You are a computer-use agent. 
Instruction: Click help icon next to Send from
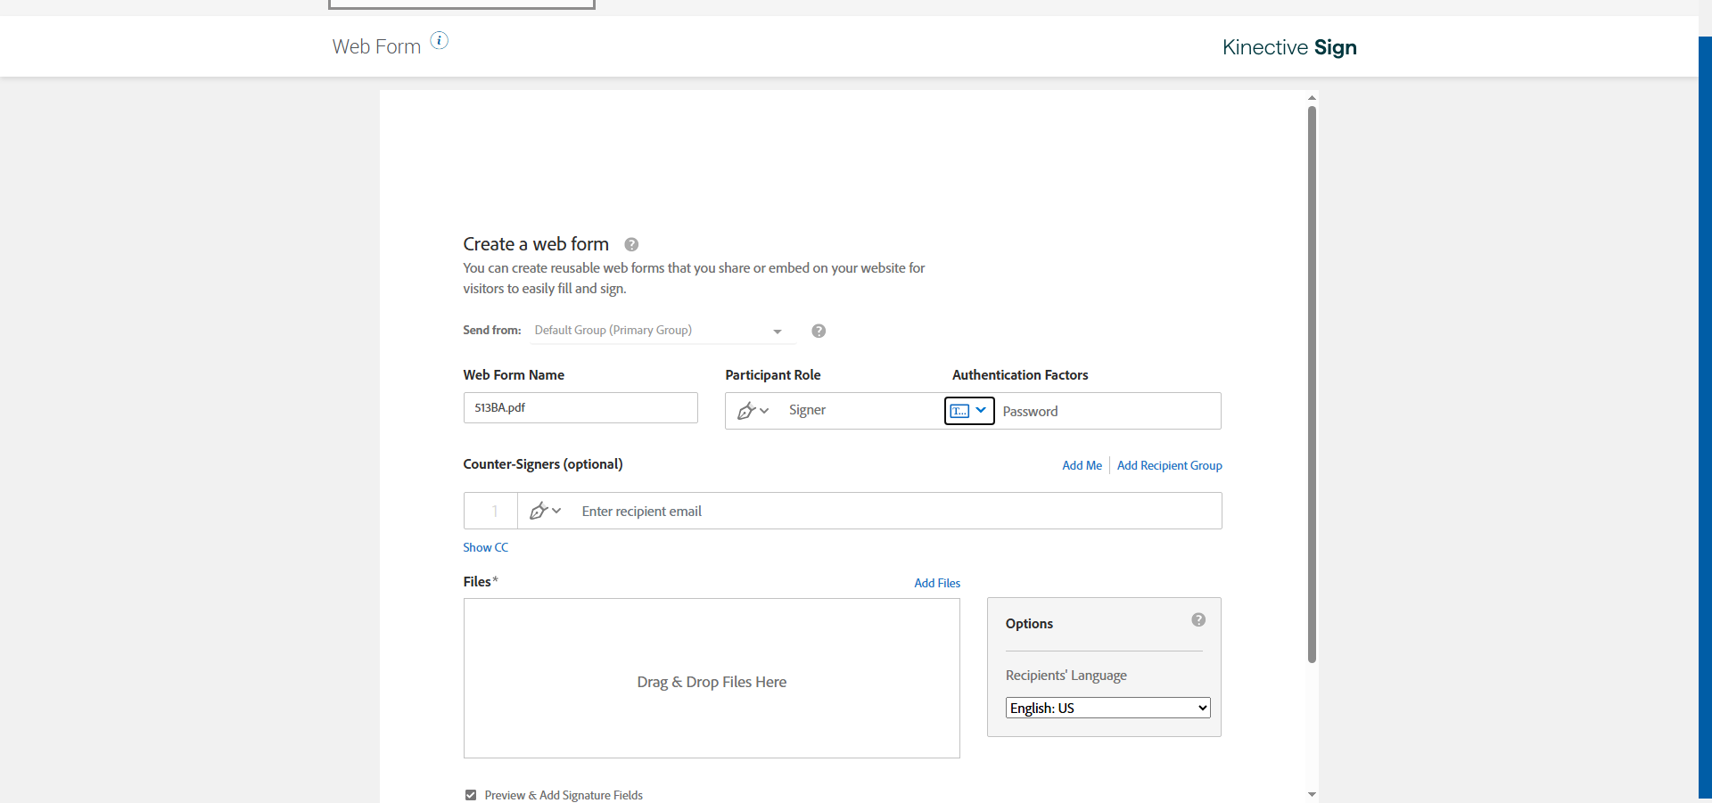click(x=819, y=331)
